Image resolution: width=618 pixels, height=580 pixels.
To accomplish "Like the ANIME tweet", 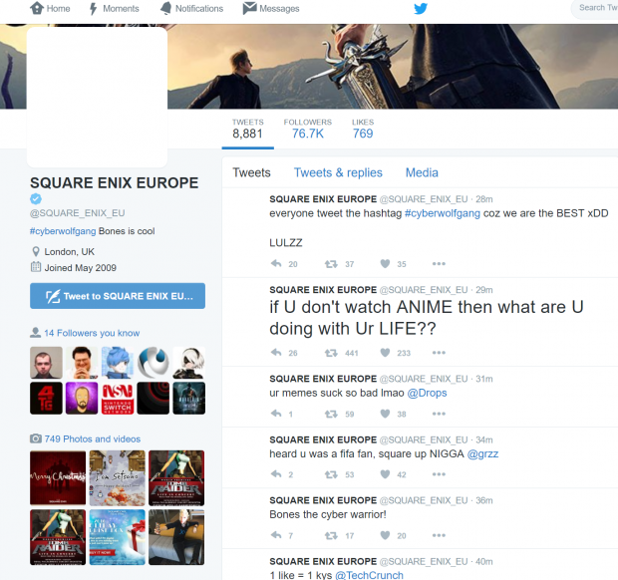I will 385,352.
